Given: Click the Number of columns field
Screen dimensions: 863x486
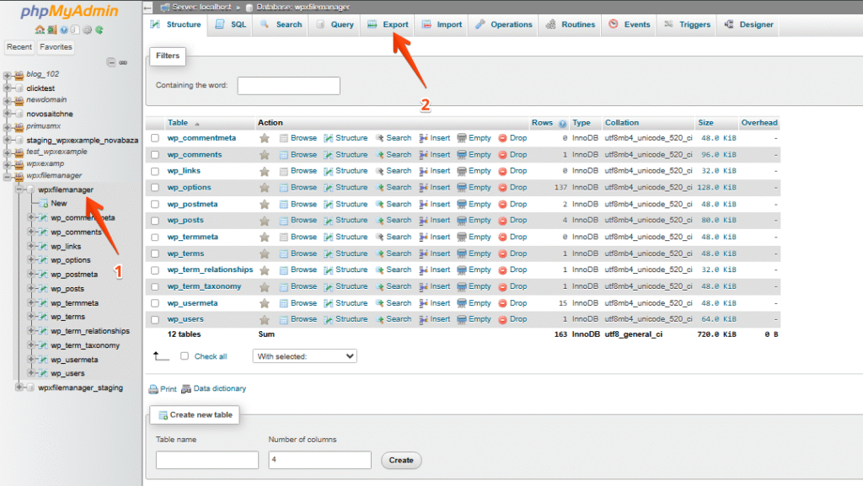Looking at the screenshot, I should pyautogui.click(x=319, y=460).
